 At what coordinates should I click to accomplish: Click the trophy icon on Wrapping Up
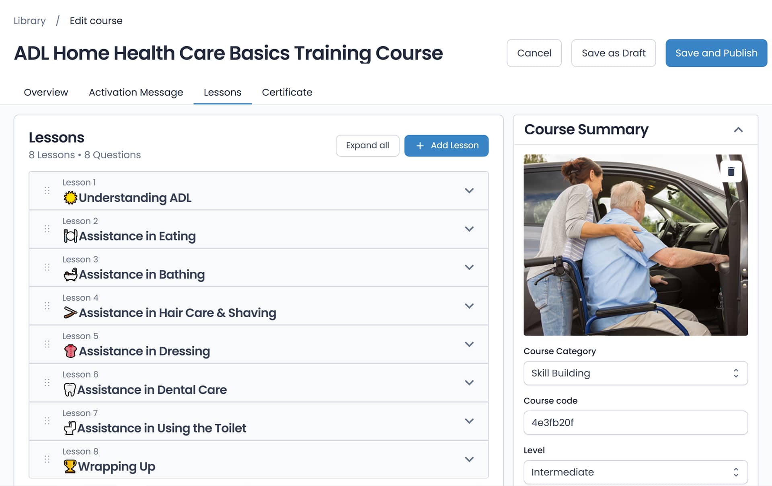point(70,466)
